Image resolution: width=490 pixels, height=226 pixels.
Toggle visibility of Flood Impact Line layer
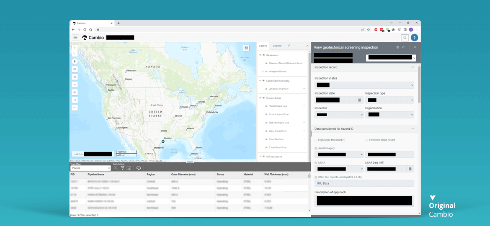266,106
